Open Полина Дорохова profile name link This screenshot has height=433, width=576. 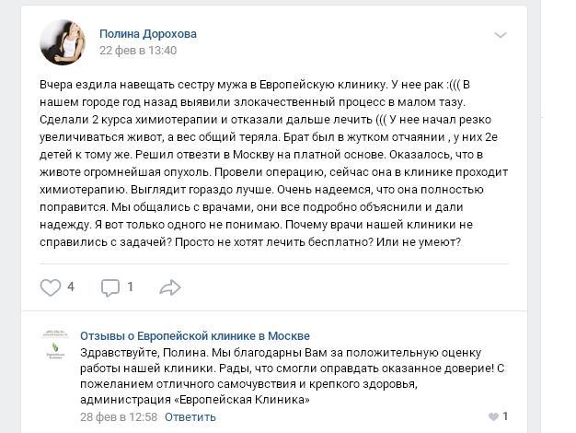(x=147, y=33)
